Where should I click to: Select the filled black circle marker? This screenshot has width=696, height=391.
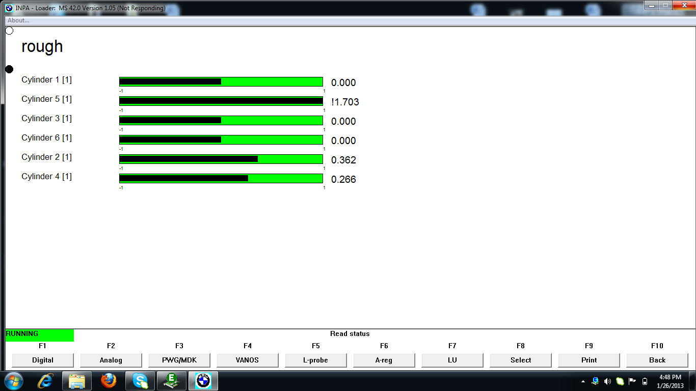9,69
